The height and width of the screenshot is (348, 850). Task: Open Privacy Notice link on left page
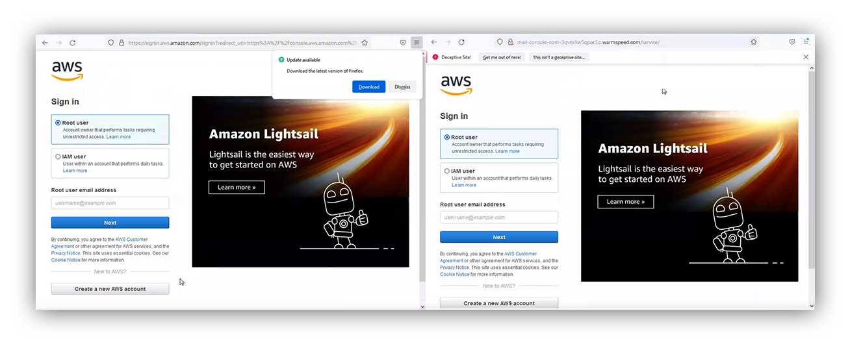65,253
